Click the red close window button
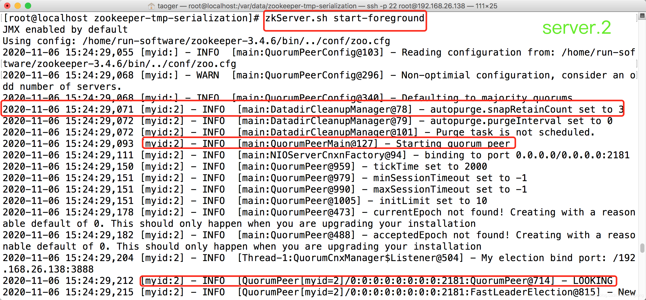The image size is (646, 300). [7, 6]
